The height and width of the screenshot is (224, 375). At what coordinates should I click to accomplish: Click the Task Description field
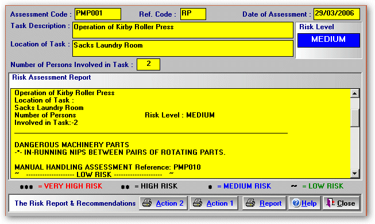(x=183, y=30)
